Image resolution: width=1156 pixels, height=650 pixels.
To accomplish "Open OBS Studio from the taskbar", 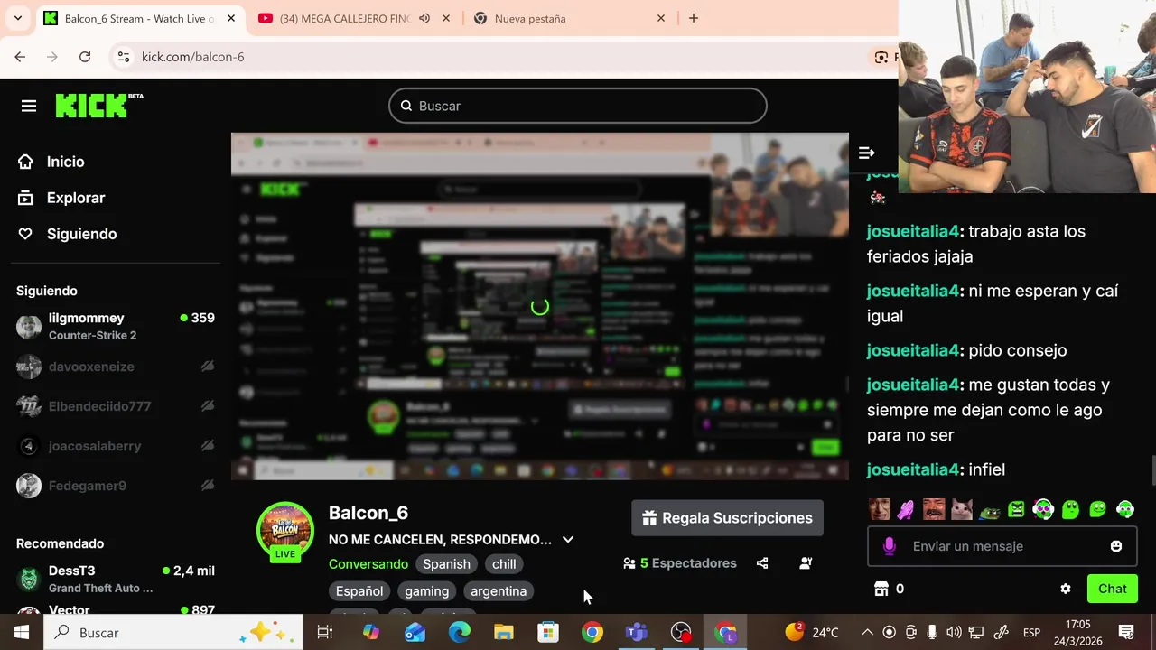I will pyautogui.click(x=681, y=633).
